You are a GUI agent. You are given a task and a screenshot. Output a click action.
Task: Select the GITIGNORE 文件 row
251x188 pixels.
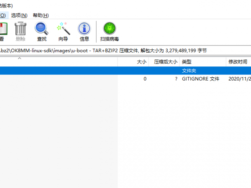click(200, 79)
